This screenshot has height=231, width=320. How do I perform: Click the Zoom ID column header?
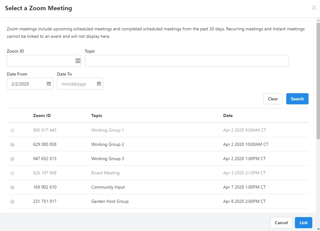click(42, 115)
